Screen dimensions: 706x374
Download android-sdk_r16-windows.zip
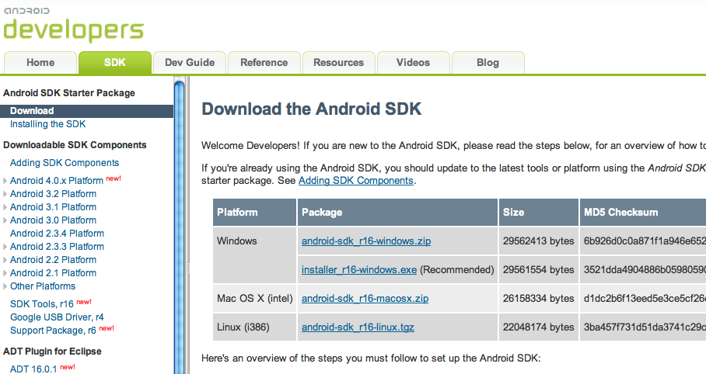(x=365, y=241)
